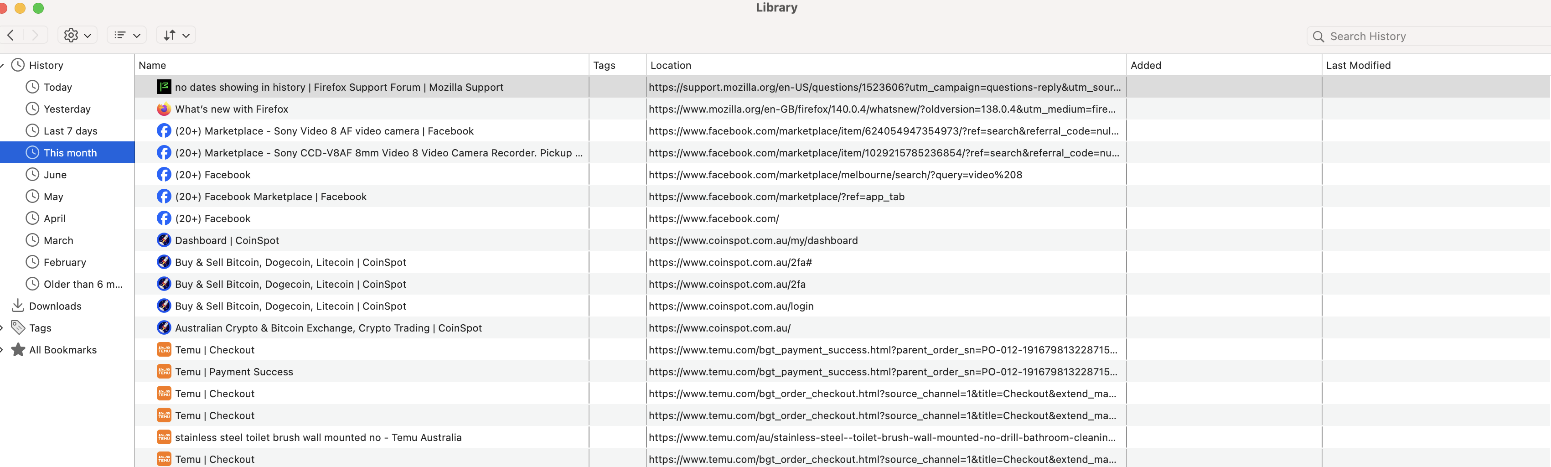Click Facebook icon for Facebook Marketplace entry
The width and height of the screenshot is (1551, 467).
[x=164, y=197]
